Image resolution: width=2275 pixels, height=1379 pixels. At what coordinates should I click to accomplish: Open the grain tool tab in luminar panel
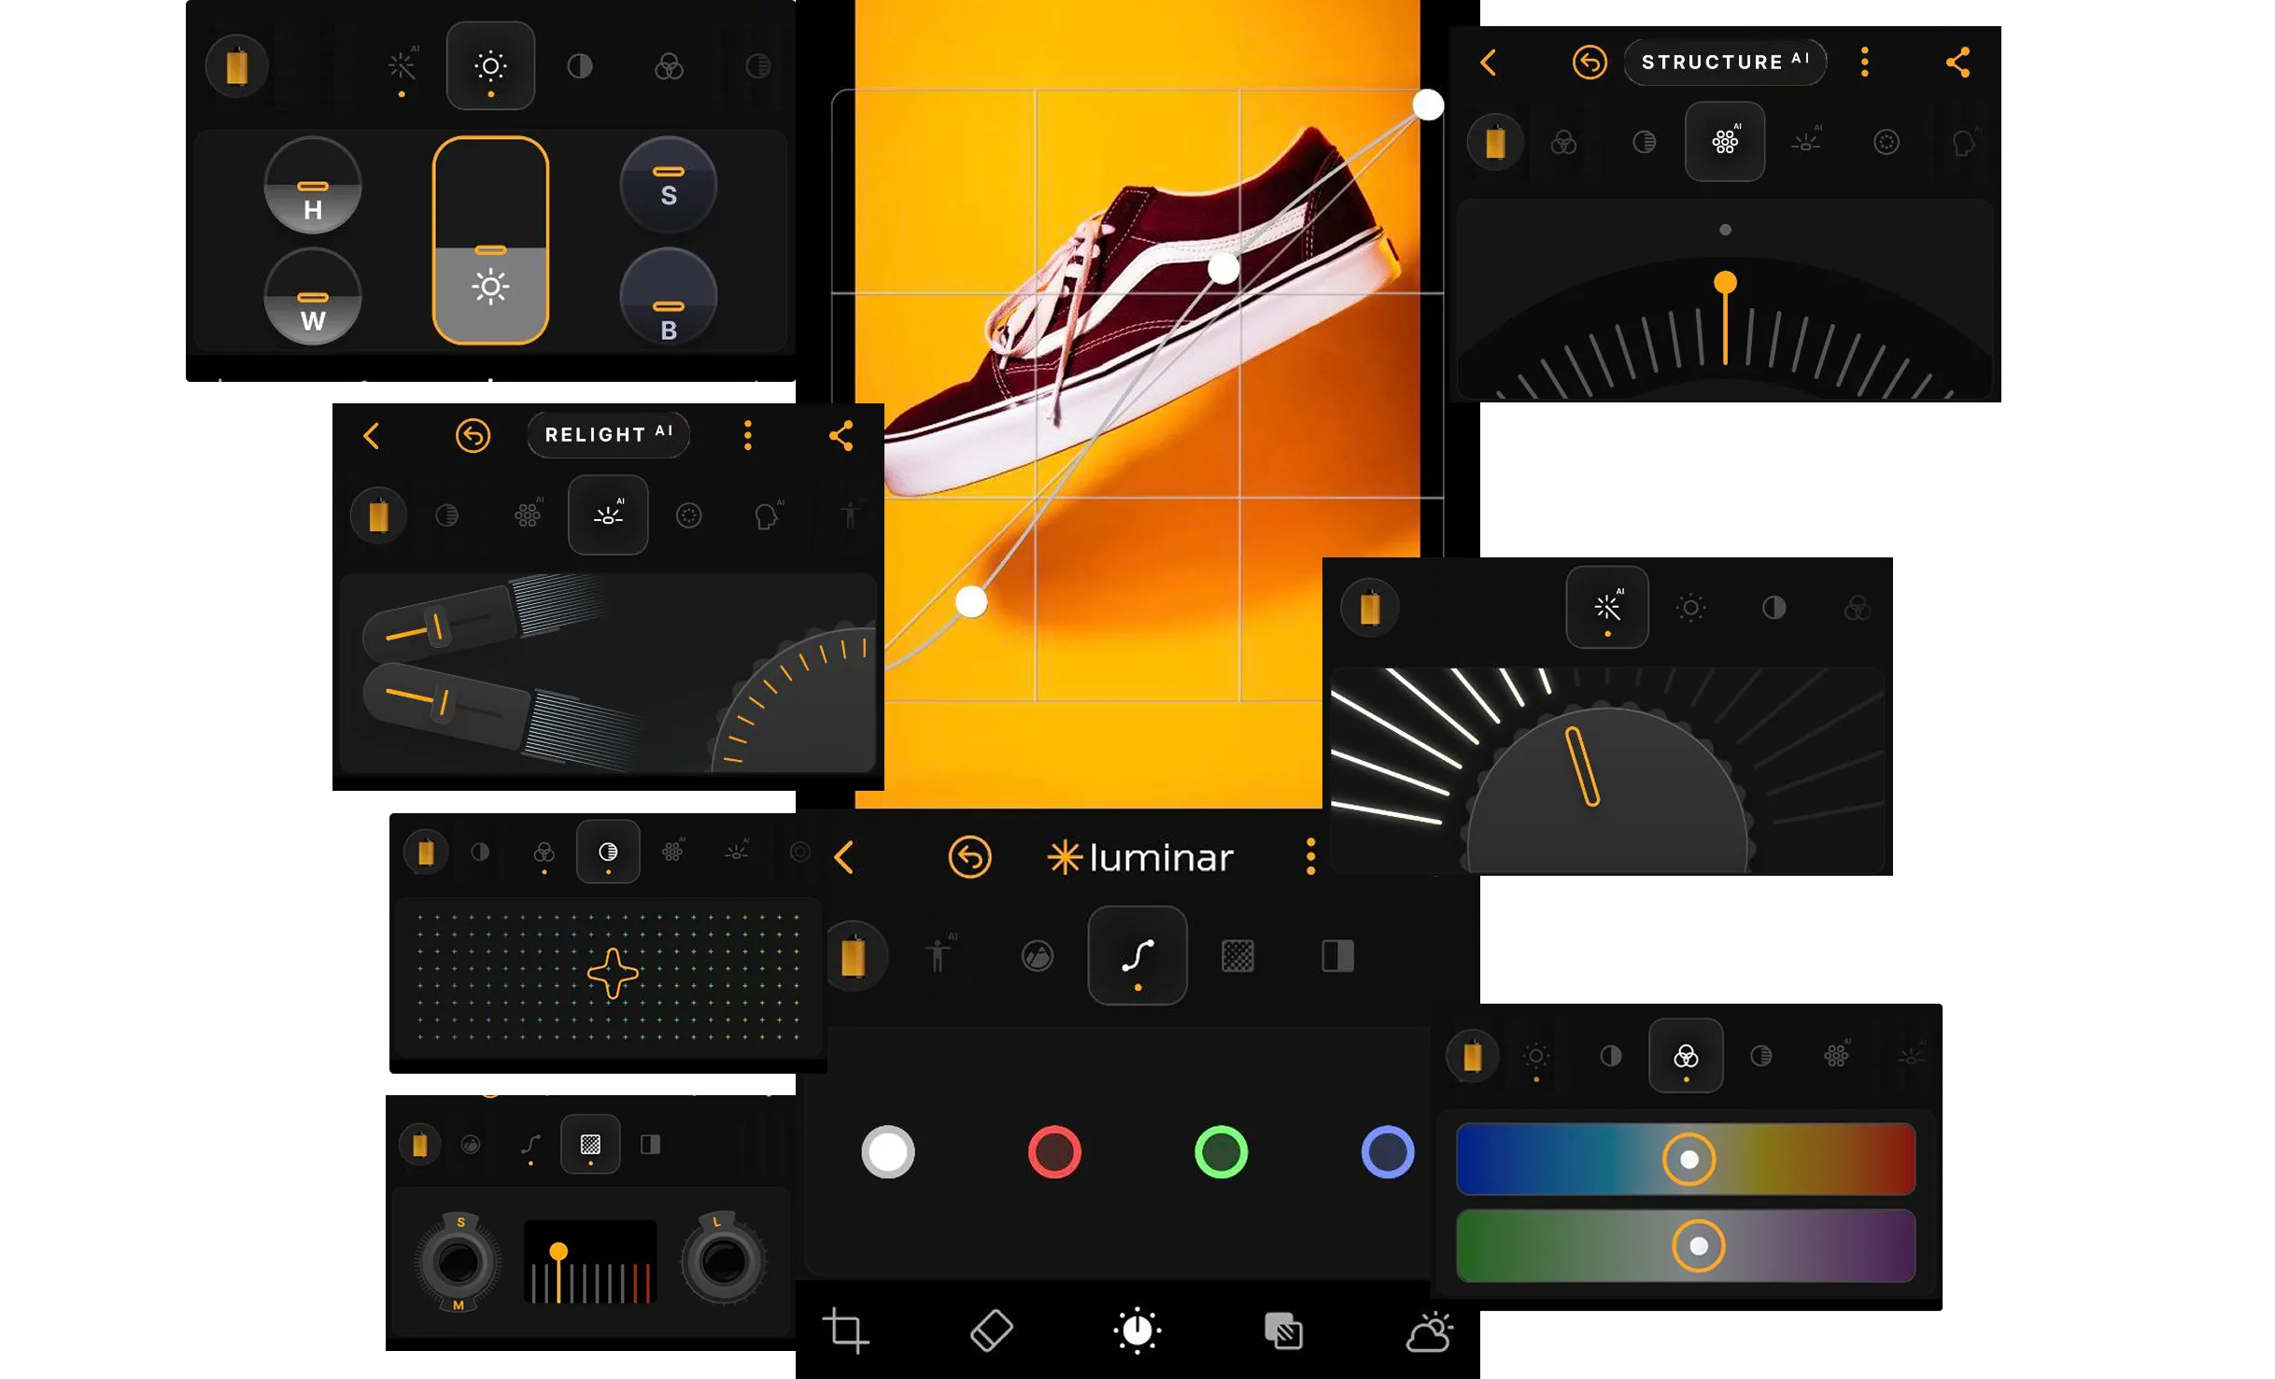pos(1237,955)
